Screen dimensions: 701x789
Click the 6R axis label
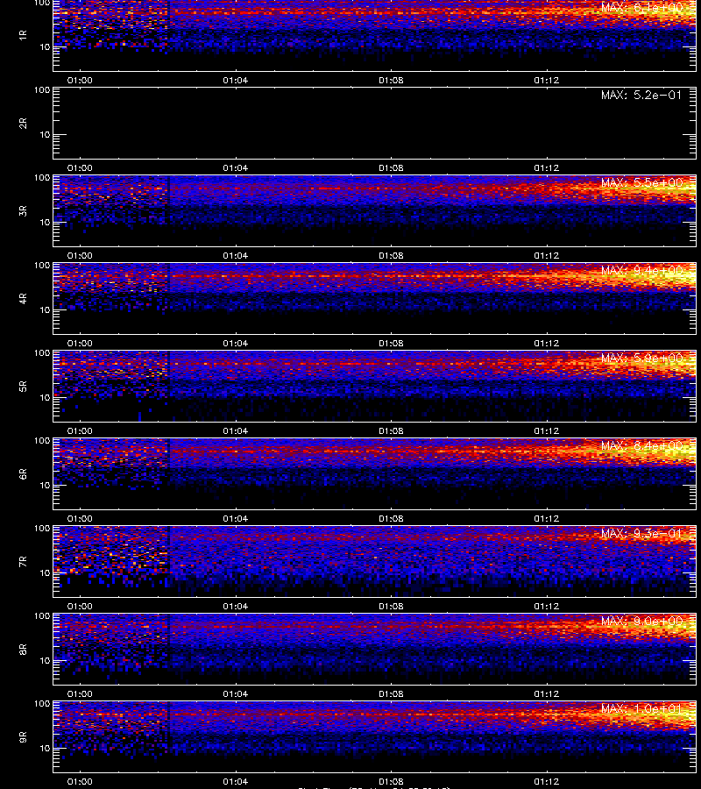click(23, 474)
